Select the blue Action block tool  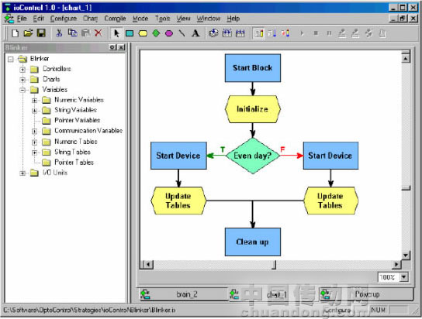pyautogui.click(x=130, y=33)
